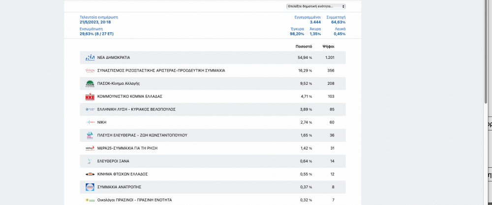This screenshot has height=205, width=492.
Task: Click the 85 votes value
Action: point(332,109)
